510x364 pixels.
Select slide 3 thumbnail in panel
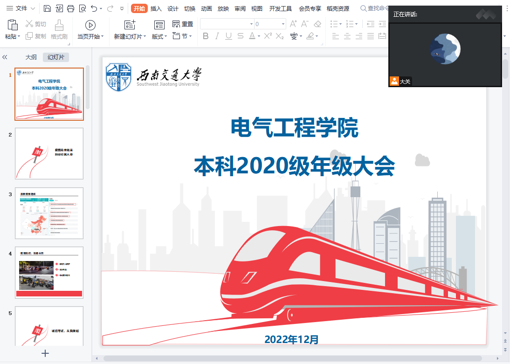49,213
